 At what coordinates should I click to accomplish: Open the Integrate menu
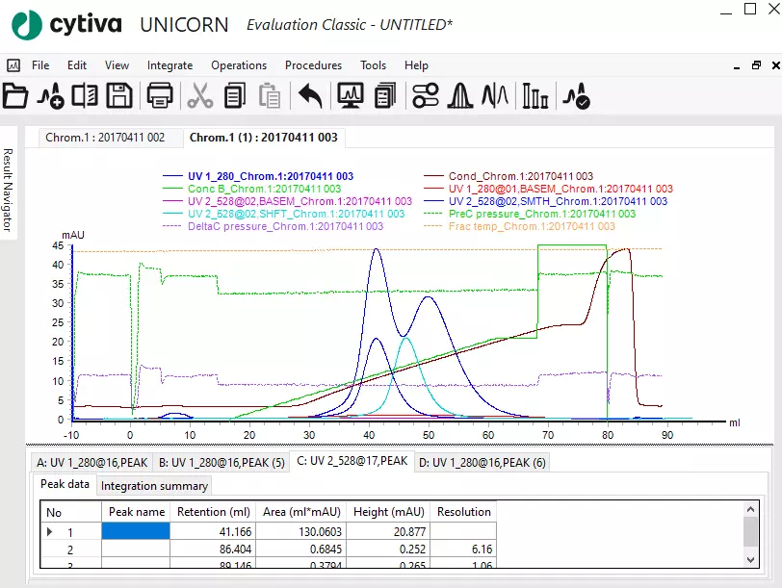(169, 65)
